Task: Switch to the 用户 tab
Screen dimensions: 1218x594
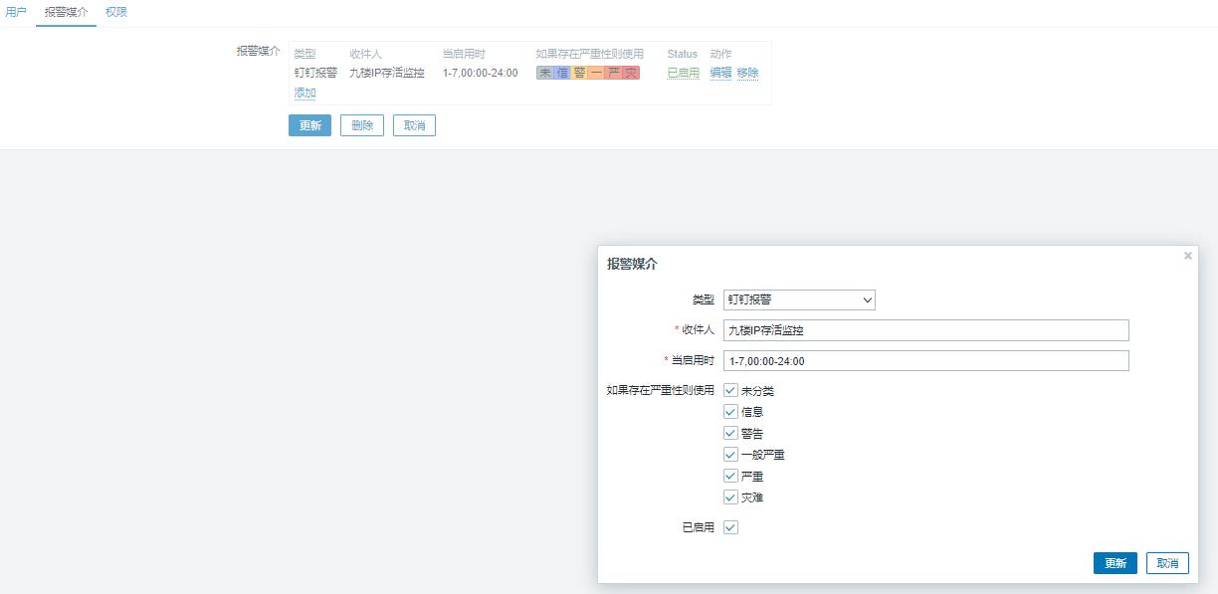Action: pos(16,12)
